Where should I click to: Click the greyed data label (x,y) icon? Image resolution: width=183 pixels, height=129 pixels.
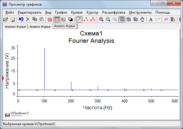tap(158, 19)
